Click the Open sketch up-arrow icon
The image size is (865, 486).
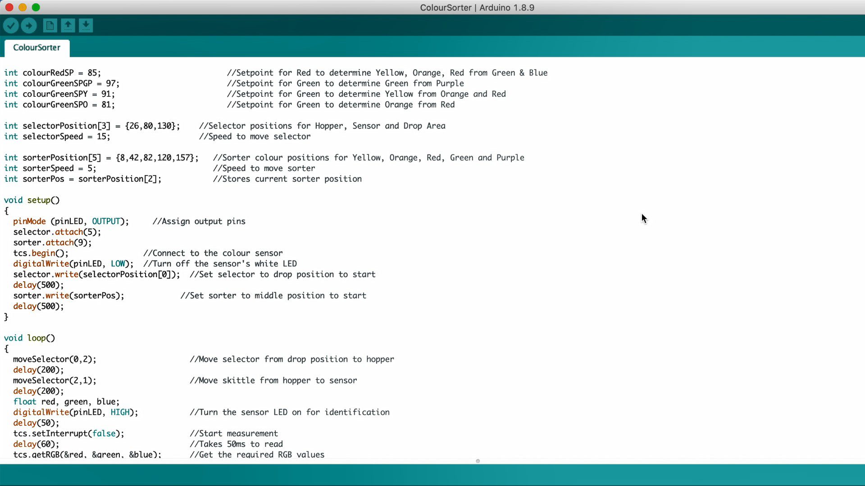(68, 26)
